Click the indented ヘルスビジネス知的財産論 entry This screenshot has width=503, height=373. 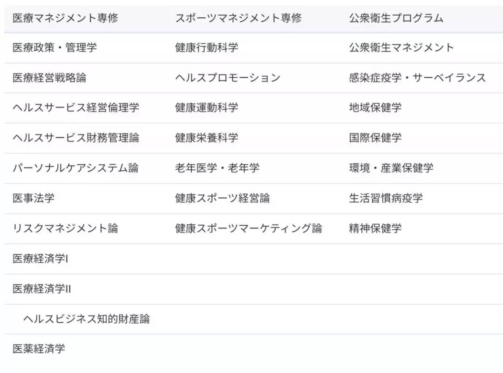pos(86,319)
